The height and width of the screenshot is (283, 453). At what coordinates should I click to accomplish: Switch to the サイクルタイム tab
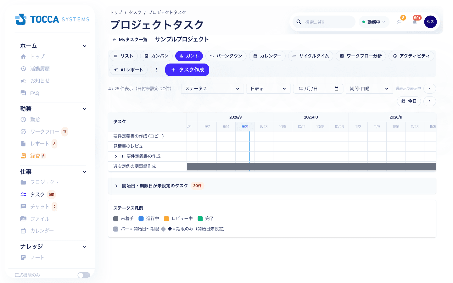(310, 56)
